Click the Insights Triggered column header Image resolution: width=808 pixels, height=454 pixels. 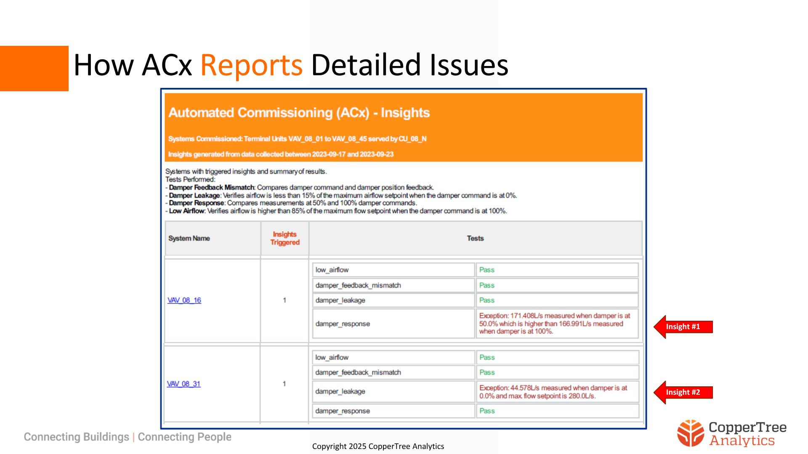[x=284, y=238]
